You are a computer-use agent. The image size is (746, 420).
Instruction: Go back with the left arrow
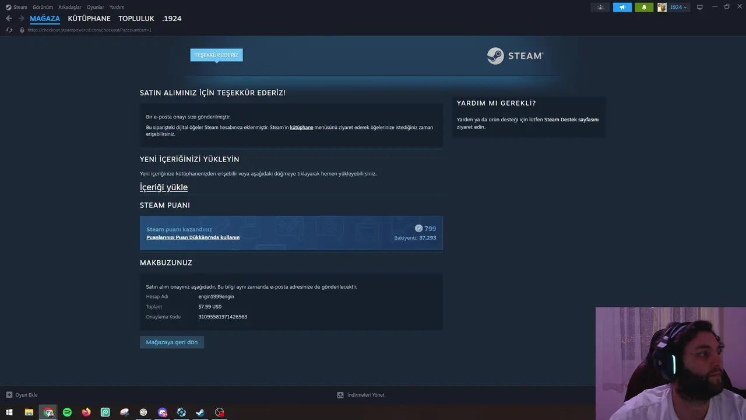tap(9, 18)
